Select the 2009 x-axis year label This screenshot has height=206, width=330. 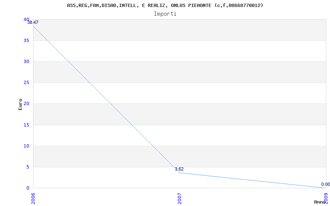point(326,199)
